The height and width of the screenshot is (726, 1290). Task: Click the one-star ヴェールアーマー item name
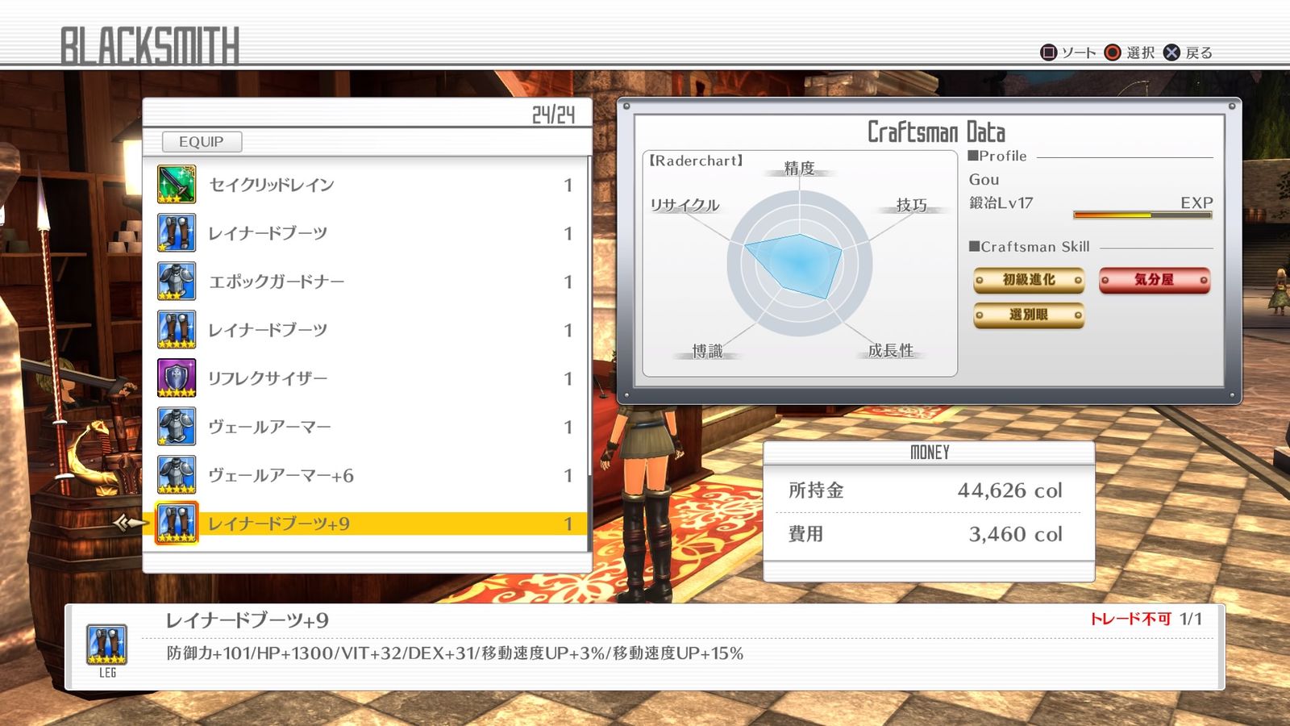[270, 427]
